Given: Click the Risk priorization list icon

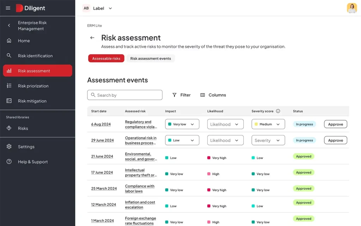Looking at the screenshot, I should (9, 86).
